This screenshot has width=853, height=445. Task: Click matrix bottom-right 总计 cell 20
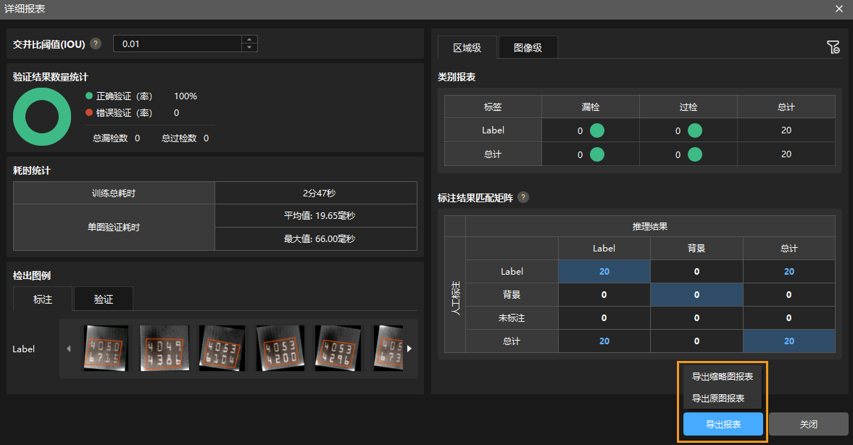[x=788, y=341]
